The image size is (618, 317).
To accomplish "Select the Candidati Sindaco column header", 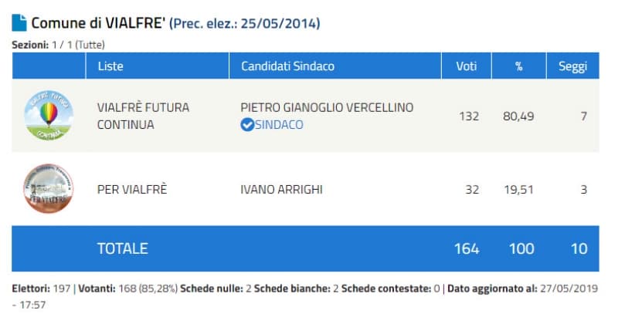I will coord(287,66).
